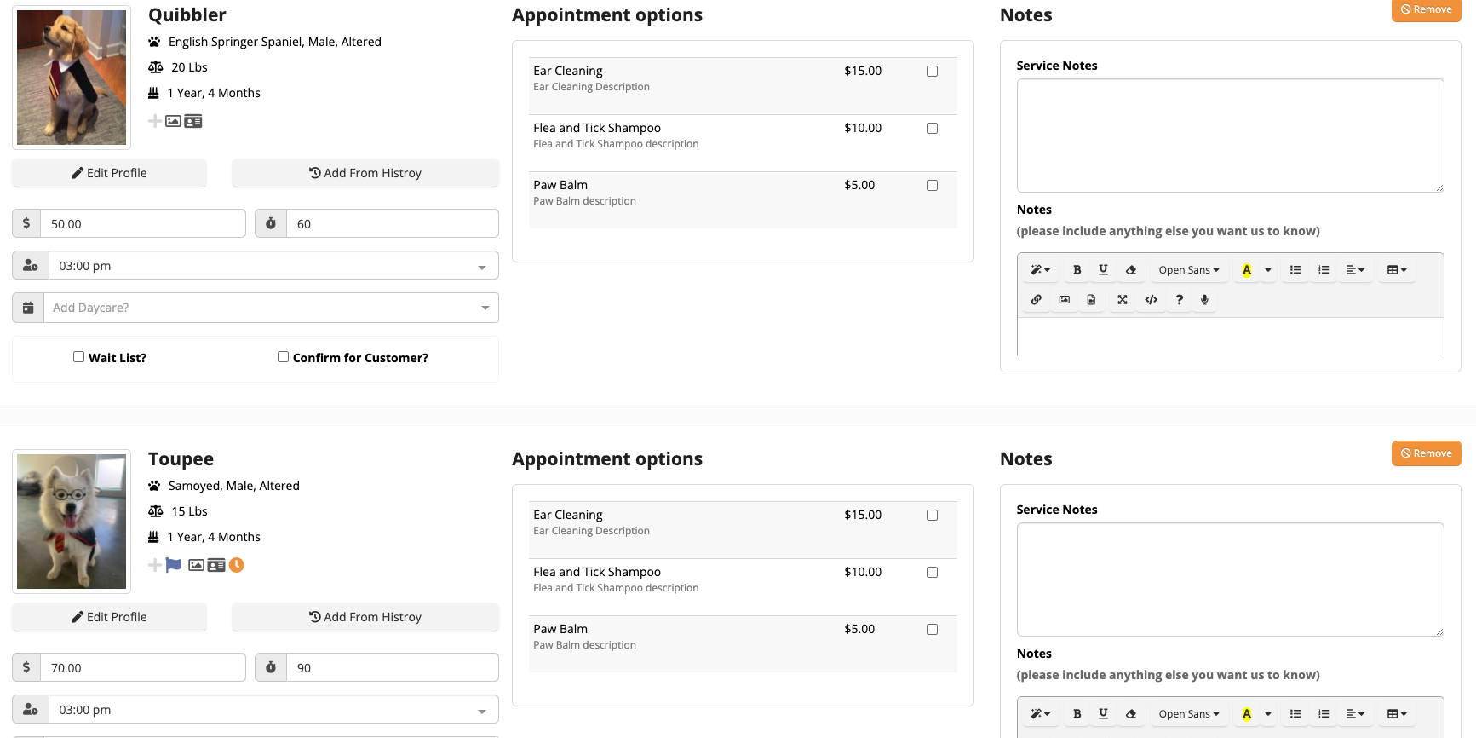Click the plus icon under Quibbler's details
This screenshot has width=1476, height=738.
[x=155, y=121]
